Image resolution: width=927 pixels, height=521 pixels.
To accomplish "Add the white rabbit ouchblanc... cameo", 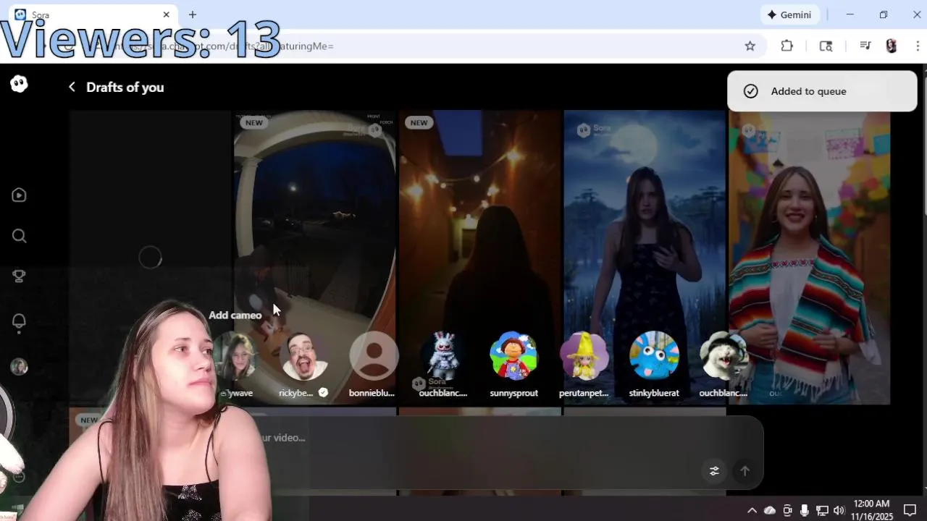I will (x=443, y=356).
